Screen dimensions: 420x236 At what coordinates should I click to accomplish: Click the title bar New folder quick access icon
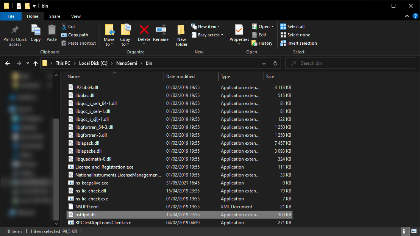[x=27, y=6]
